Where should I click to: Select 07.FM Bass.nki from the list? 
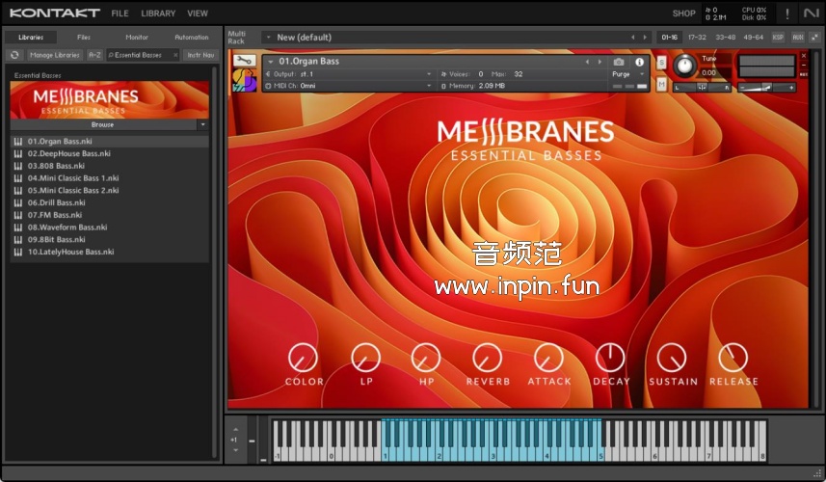coord(55,215)
